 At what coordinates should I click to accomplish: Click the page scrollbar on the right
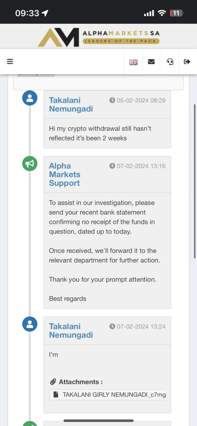[195, 181]
